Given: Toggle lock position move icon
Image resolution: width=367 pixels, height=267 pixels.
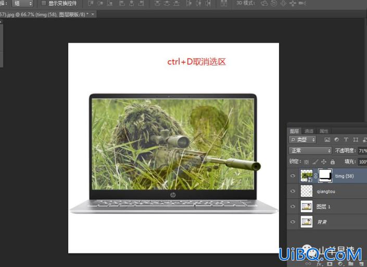Looking at the screenshot, I should coord(324,162).
